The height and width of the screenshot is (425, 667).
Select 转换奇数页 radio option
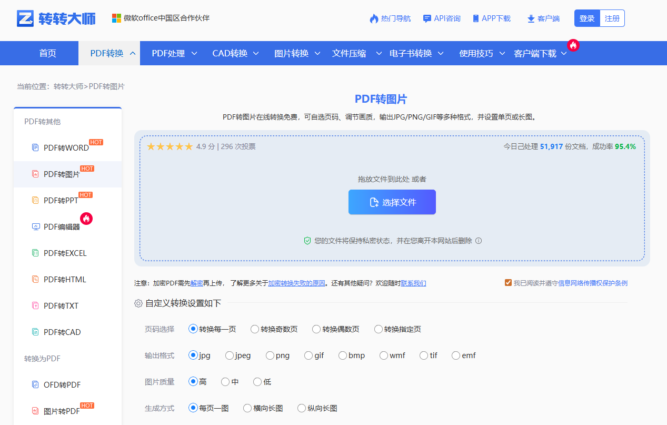pyautogui.click(x=255, y=329)
